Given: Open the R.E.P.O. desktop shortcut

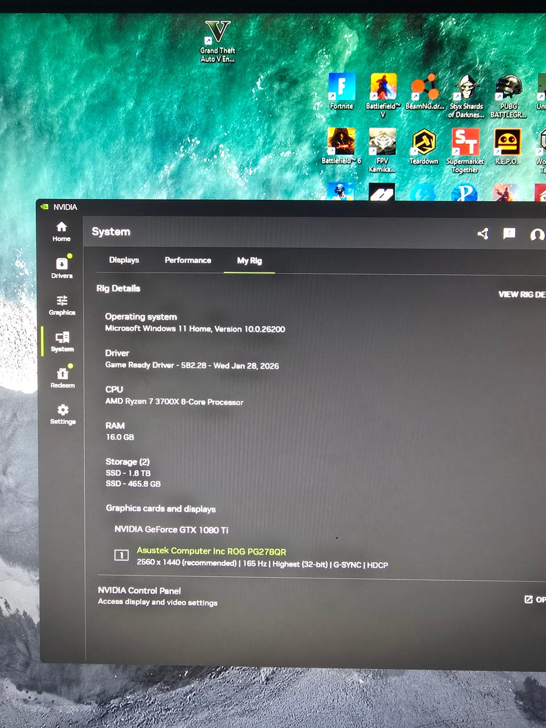Looking at the screenshot, I should [x=506, y=146].
